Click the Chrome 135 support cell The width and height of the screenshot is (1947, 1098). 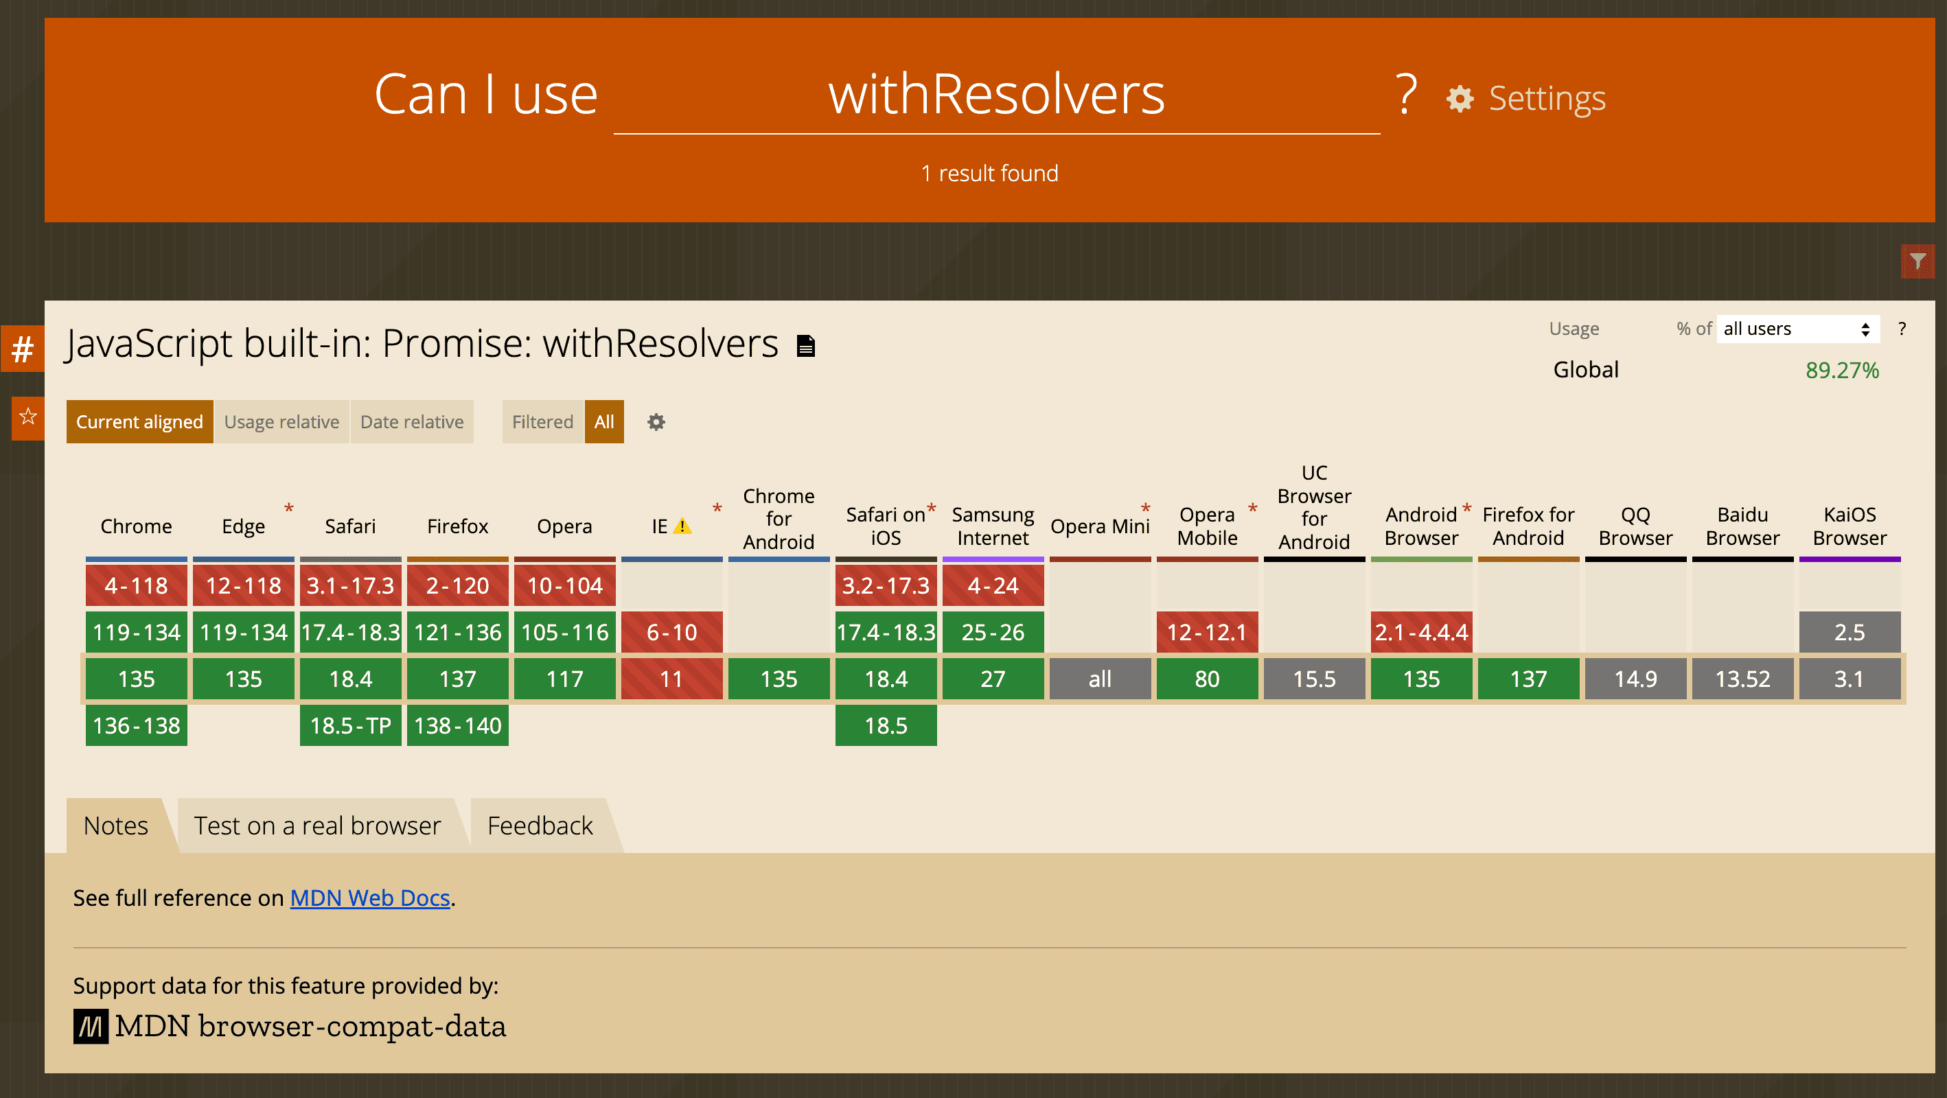tap(136, 679)
